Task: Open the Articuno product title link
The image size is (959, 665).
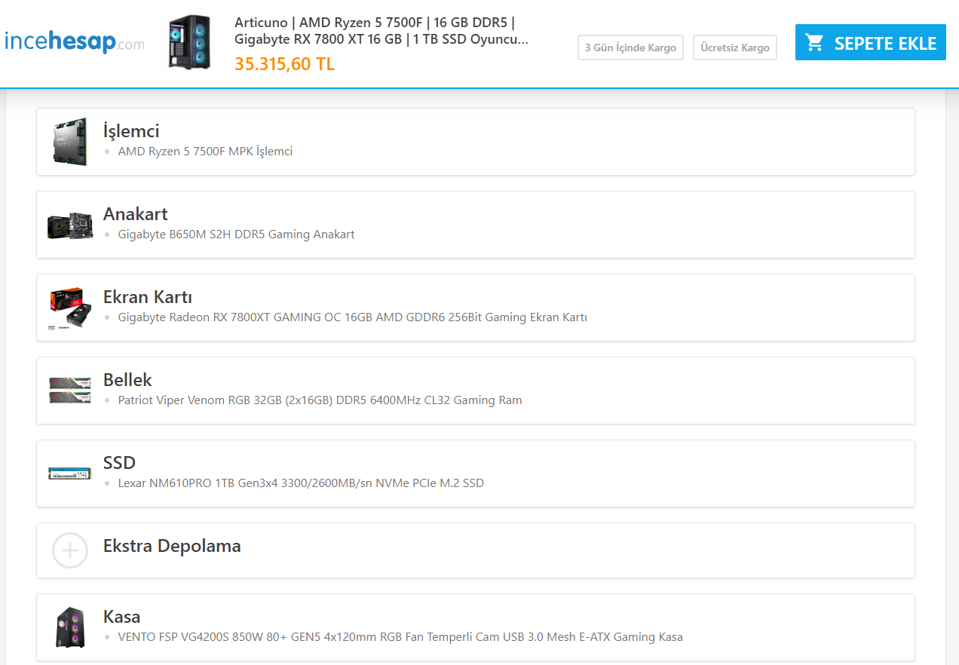Action: point(381,31)
